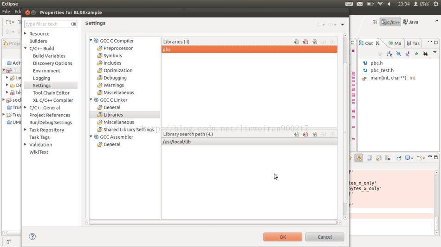Click the Open Perspective icon beside C/C++
Viewport: 441px width, 247px height.
(x=375, y=22)
